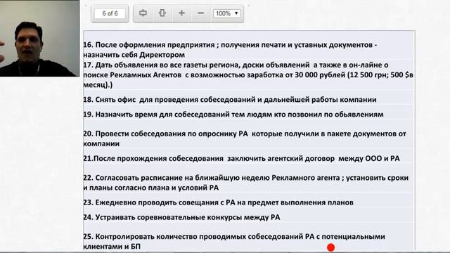450x253 pixels.
Task: Click item 24 "Устраивать соревновательные конкурсы"
Action: tap(181, 217)
